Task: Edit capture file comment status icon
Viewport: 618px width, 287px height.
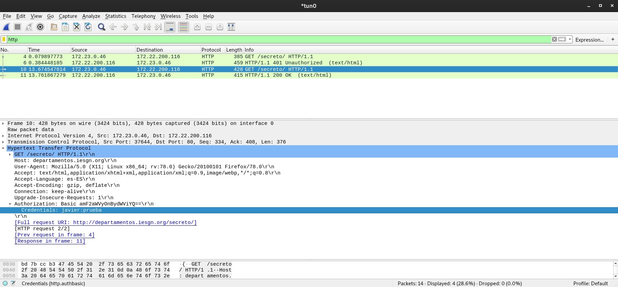Action: tap(13, 283)
